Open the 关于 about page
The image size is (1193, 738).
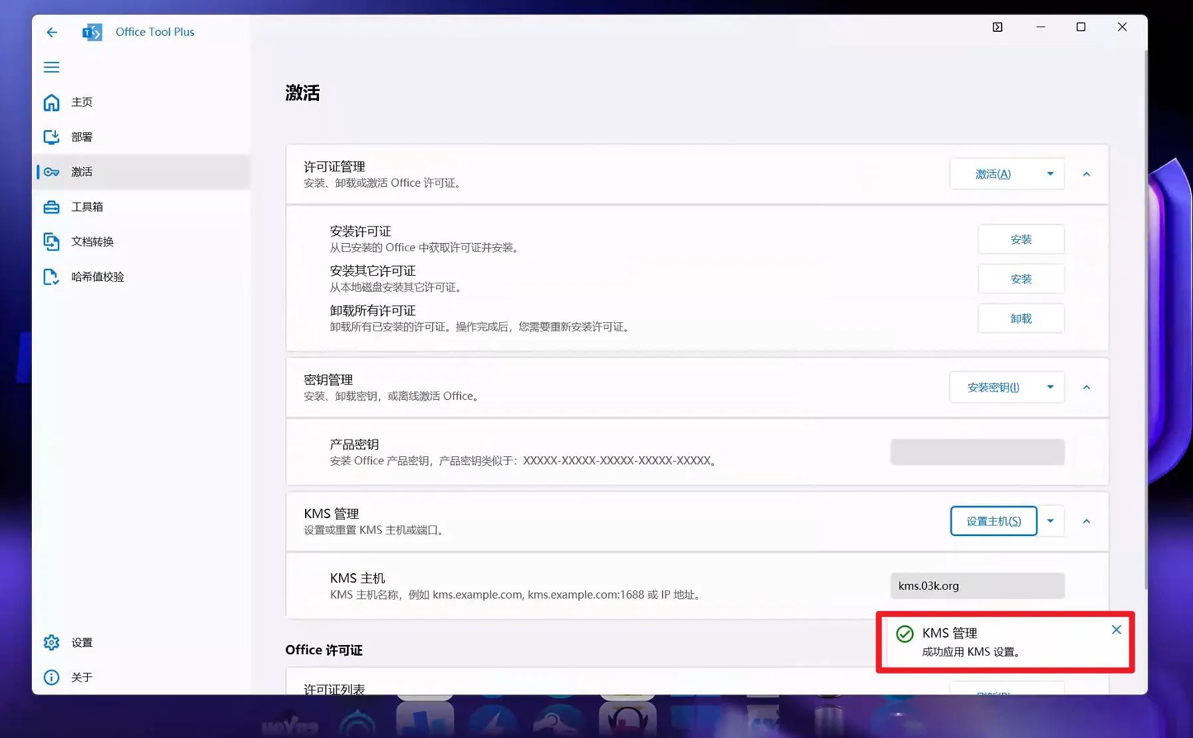coord(141,677)
